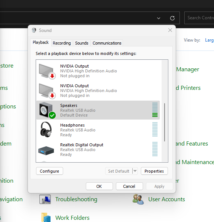
Task: Open the Work Folders link
Action: (x=72, y=218)
